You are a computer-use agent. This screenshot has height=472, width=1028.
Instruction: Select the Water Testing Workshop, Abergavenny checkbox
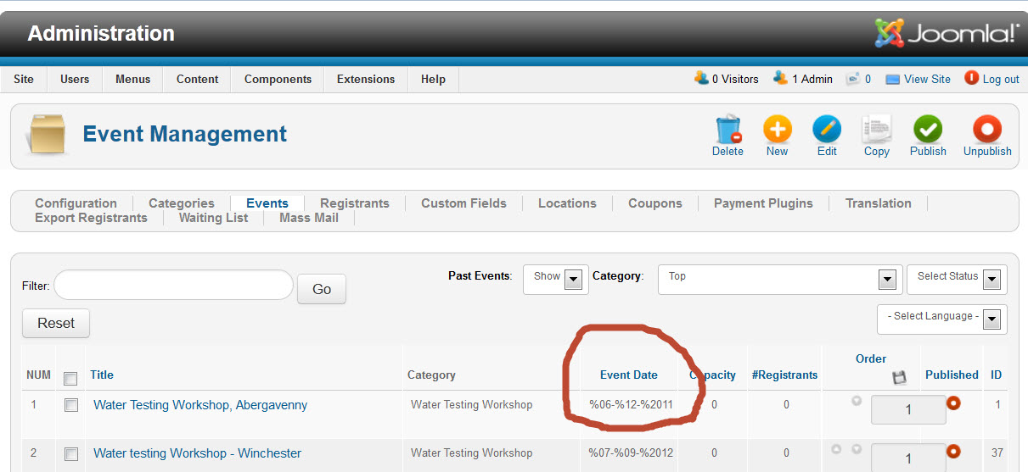71,406
